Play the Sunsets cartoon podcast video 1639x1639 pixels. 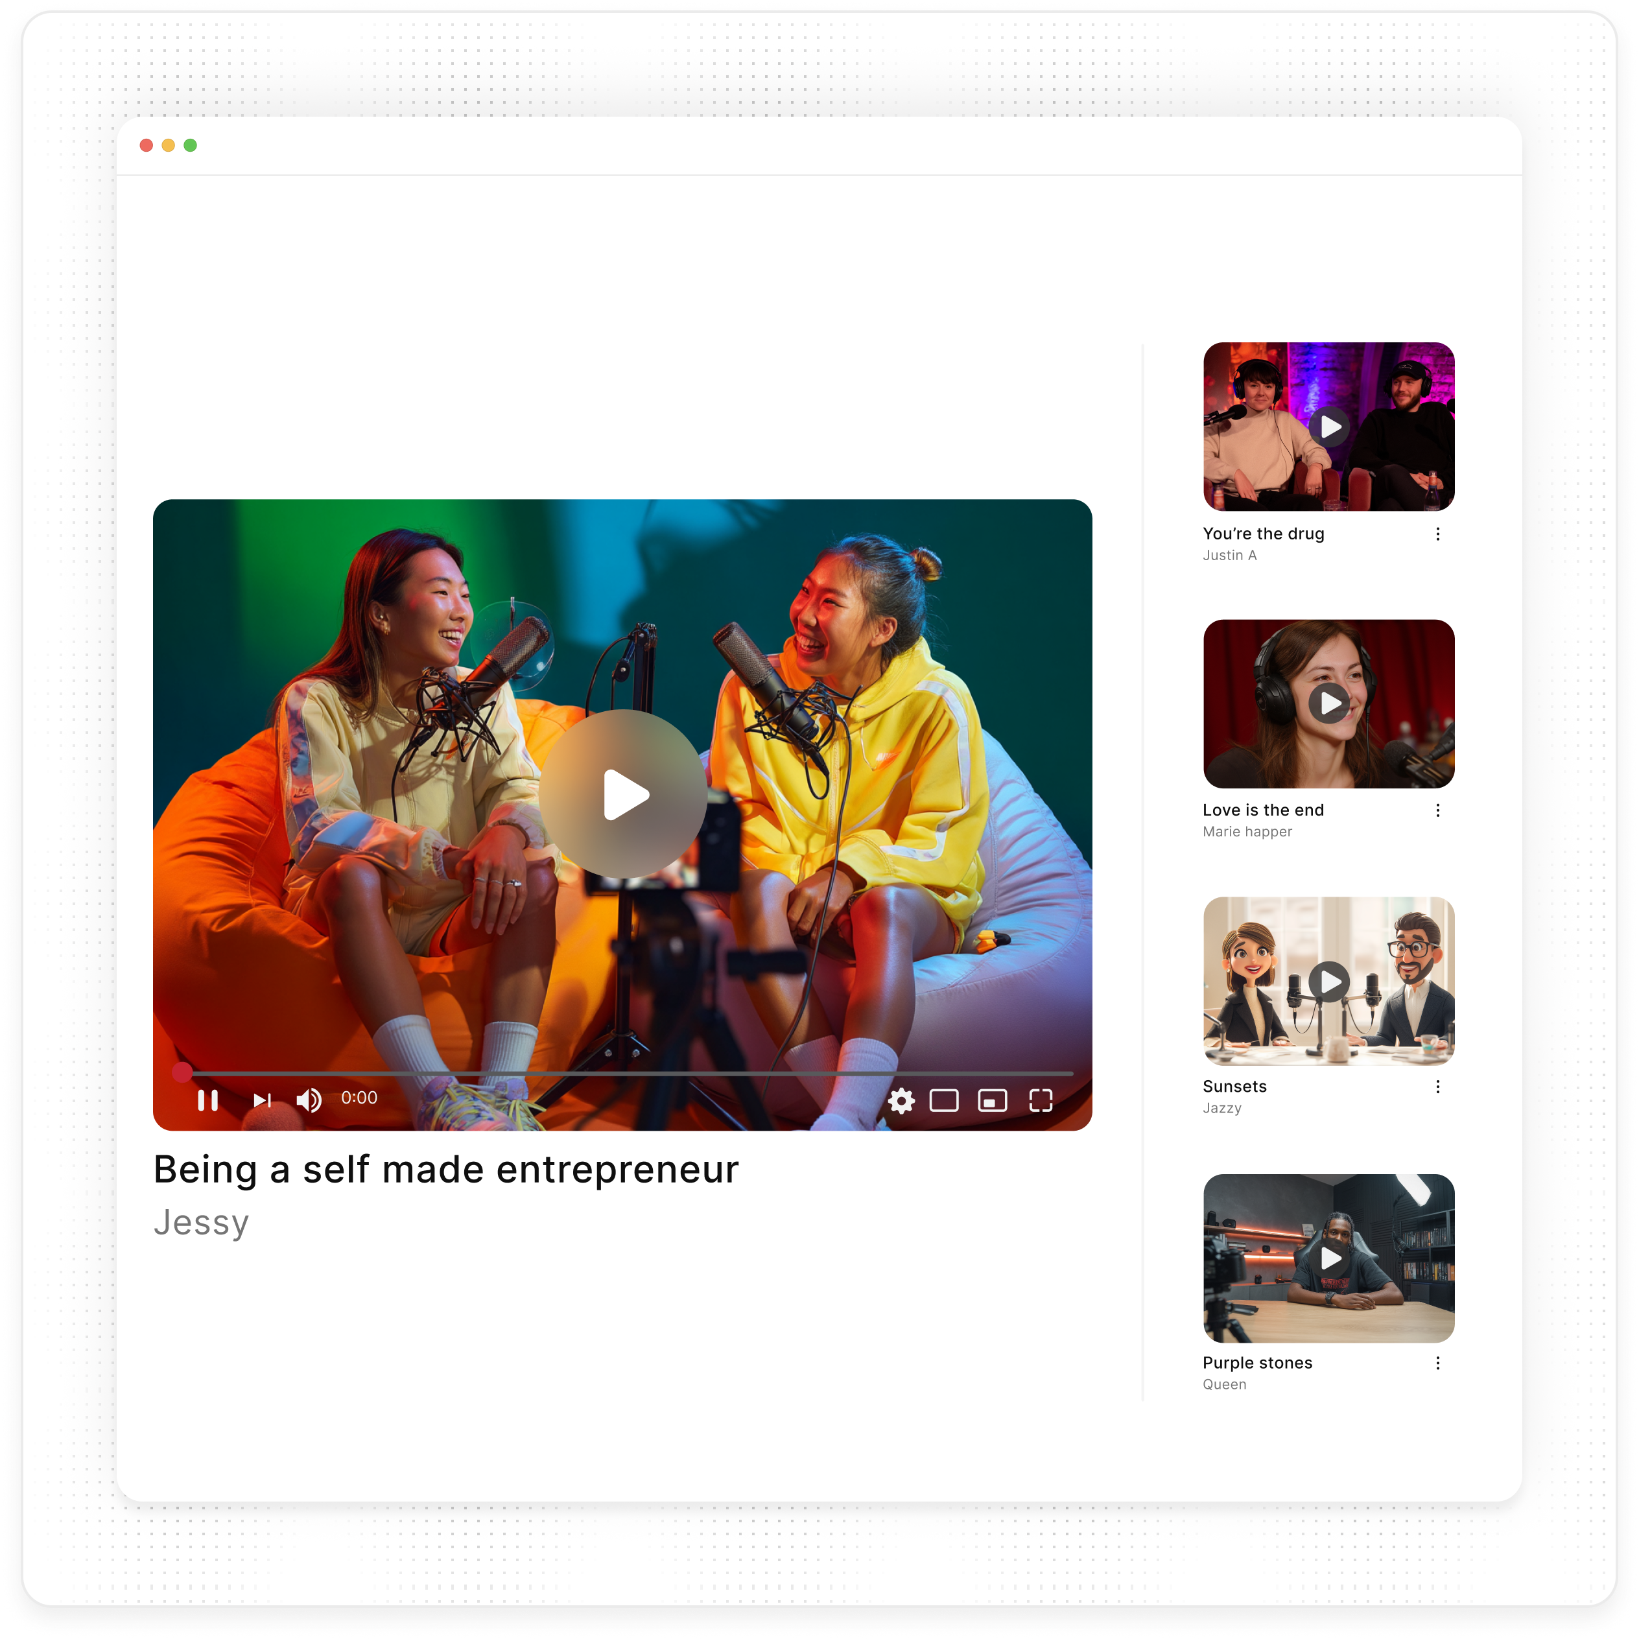point(1328,982)
